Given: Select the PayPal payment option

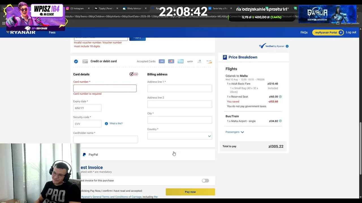Looking at the screenshot, I should point(148,155).
